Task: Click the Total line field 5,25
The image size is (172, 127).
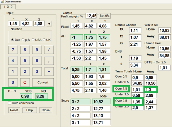Action: pyautogui.click(x=77, y=69)
